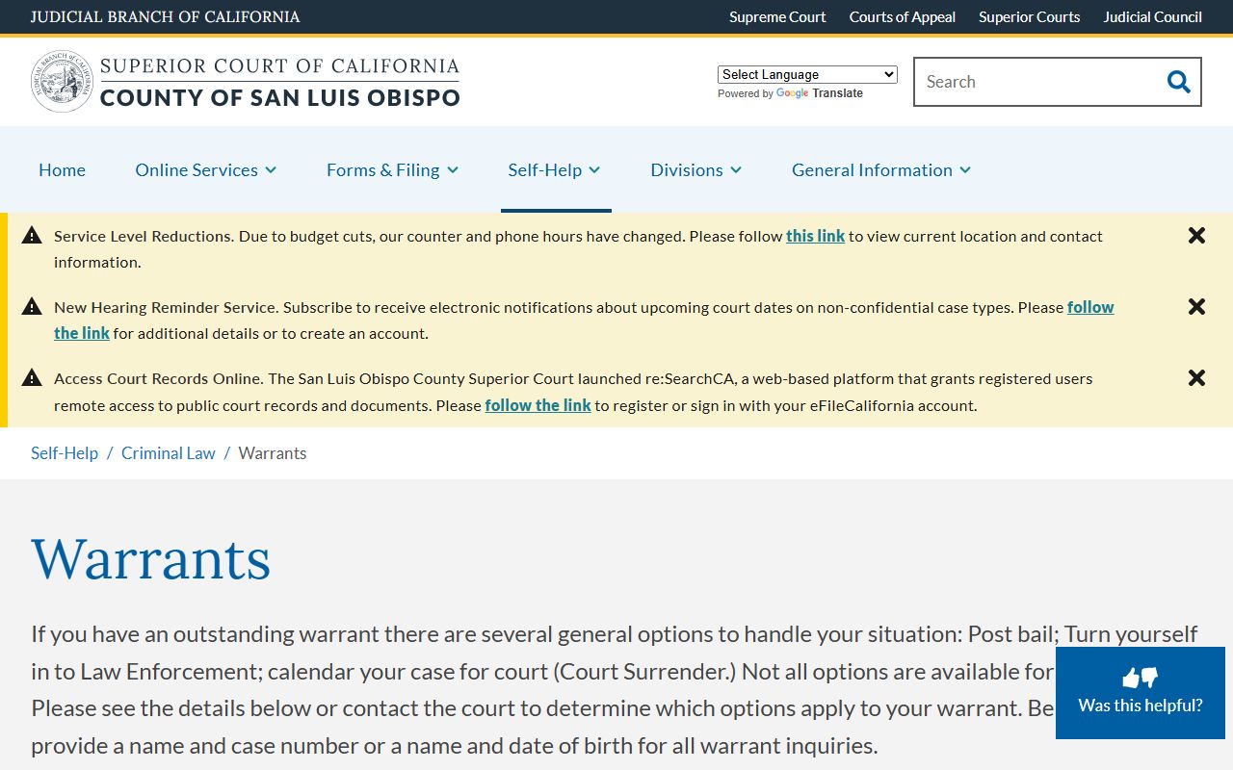Screen dimensions: 1233x770
Task: Follow the link to register for re:SearchCA
Action: click(x=538, y=405)
